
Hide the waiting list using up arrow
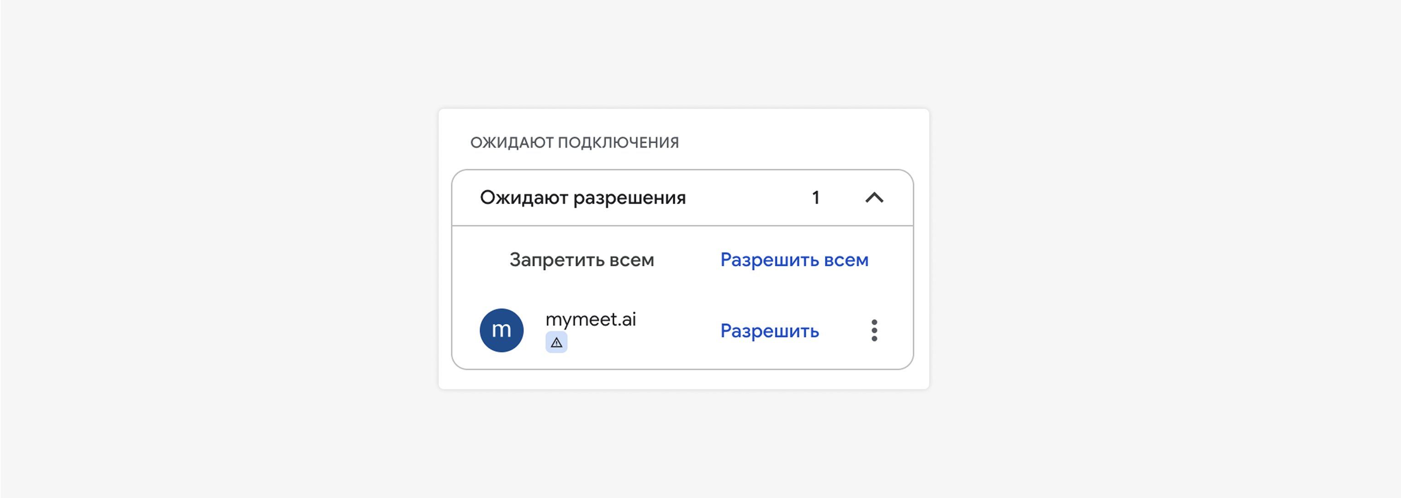coord(874,197)
